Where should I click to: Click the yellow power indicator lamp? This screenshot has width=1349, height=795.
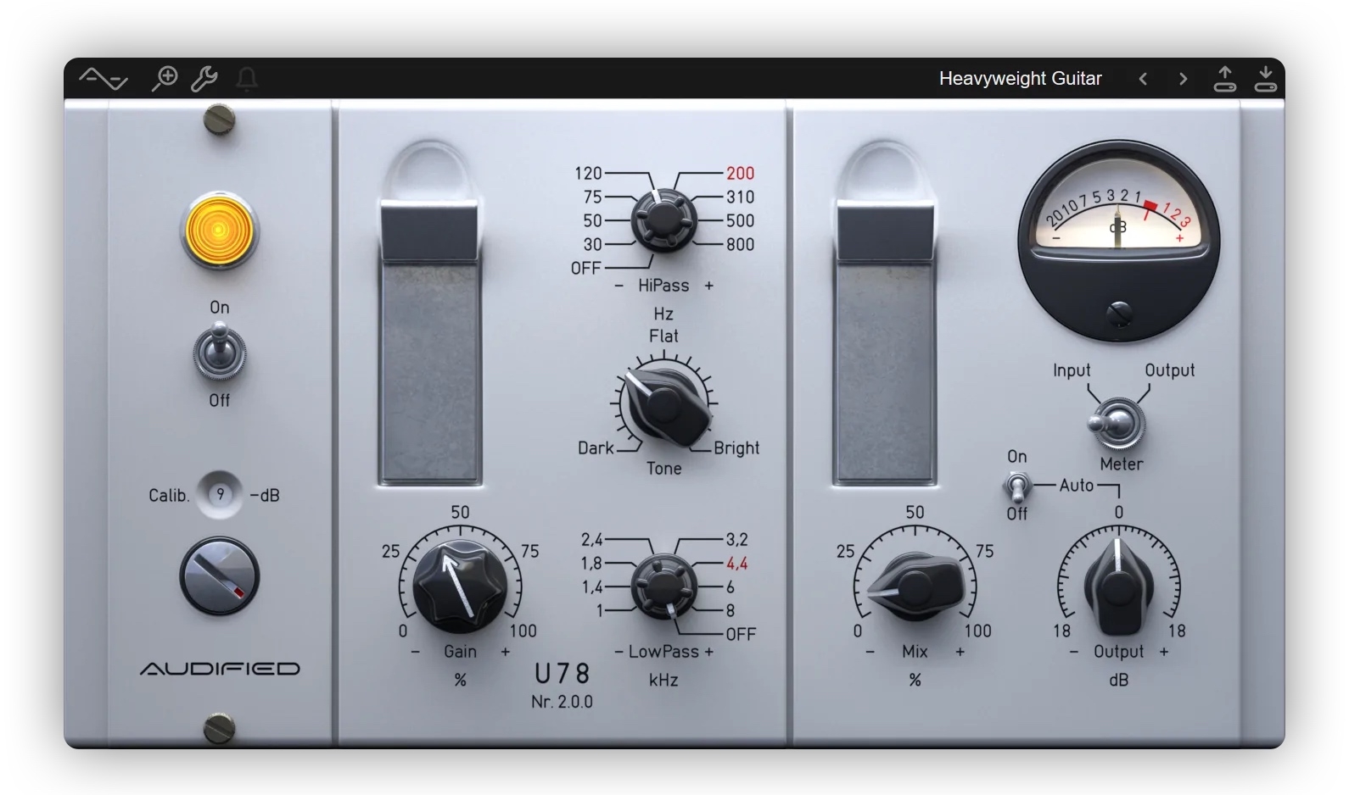[220, 231]
